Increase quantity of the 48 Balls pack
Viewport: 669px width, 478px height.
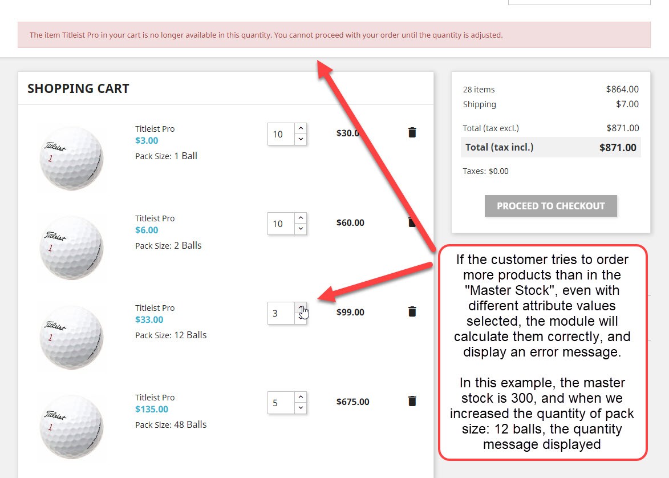tap(301, 398)
